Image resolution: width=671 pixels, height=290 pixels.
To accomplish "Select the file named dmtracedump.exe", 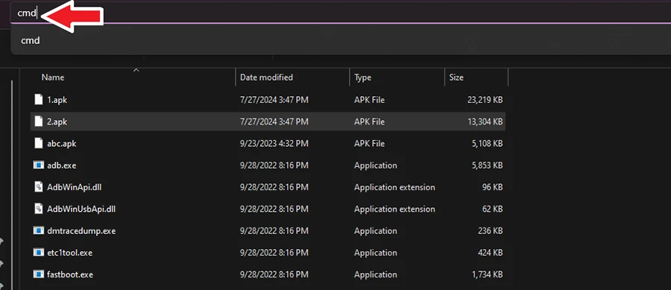I will click(81, 231).
